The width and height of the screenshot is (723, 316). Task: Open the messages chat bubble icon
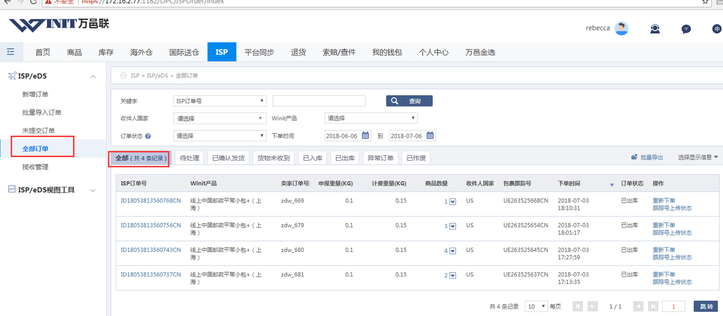pos(686,29)
